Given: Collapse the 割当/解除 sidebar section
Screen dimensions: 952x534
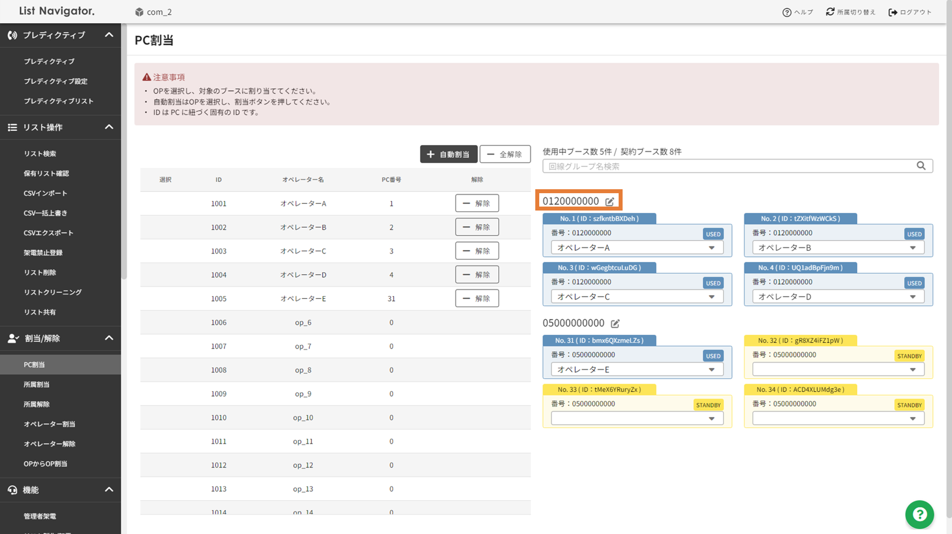Looking at the screenshot, I should (x=109, y=338).
